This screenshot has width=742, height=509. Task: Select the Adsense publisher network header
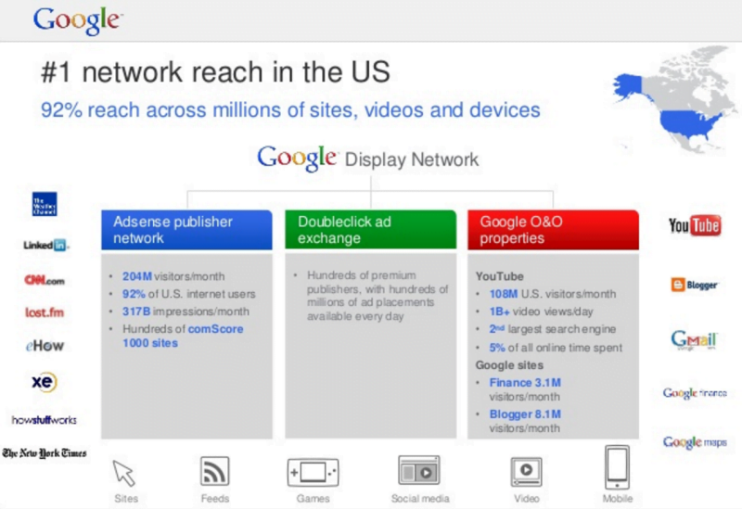click(x=187, y=230)
